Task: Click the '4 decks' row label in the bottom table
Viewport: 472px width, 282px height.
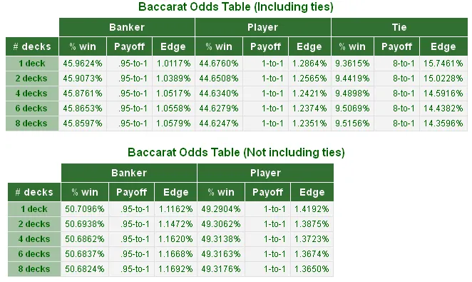Action: pos(34,239)
